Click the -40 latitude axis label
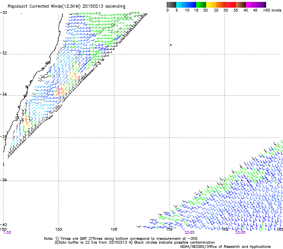The image size is (283, 249). coord(3,224)
